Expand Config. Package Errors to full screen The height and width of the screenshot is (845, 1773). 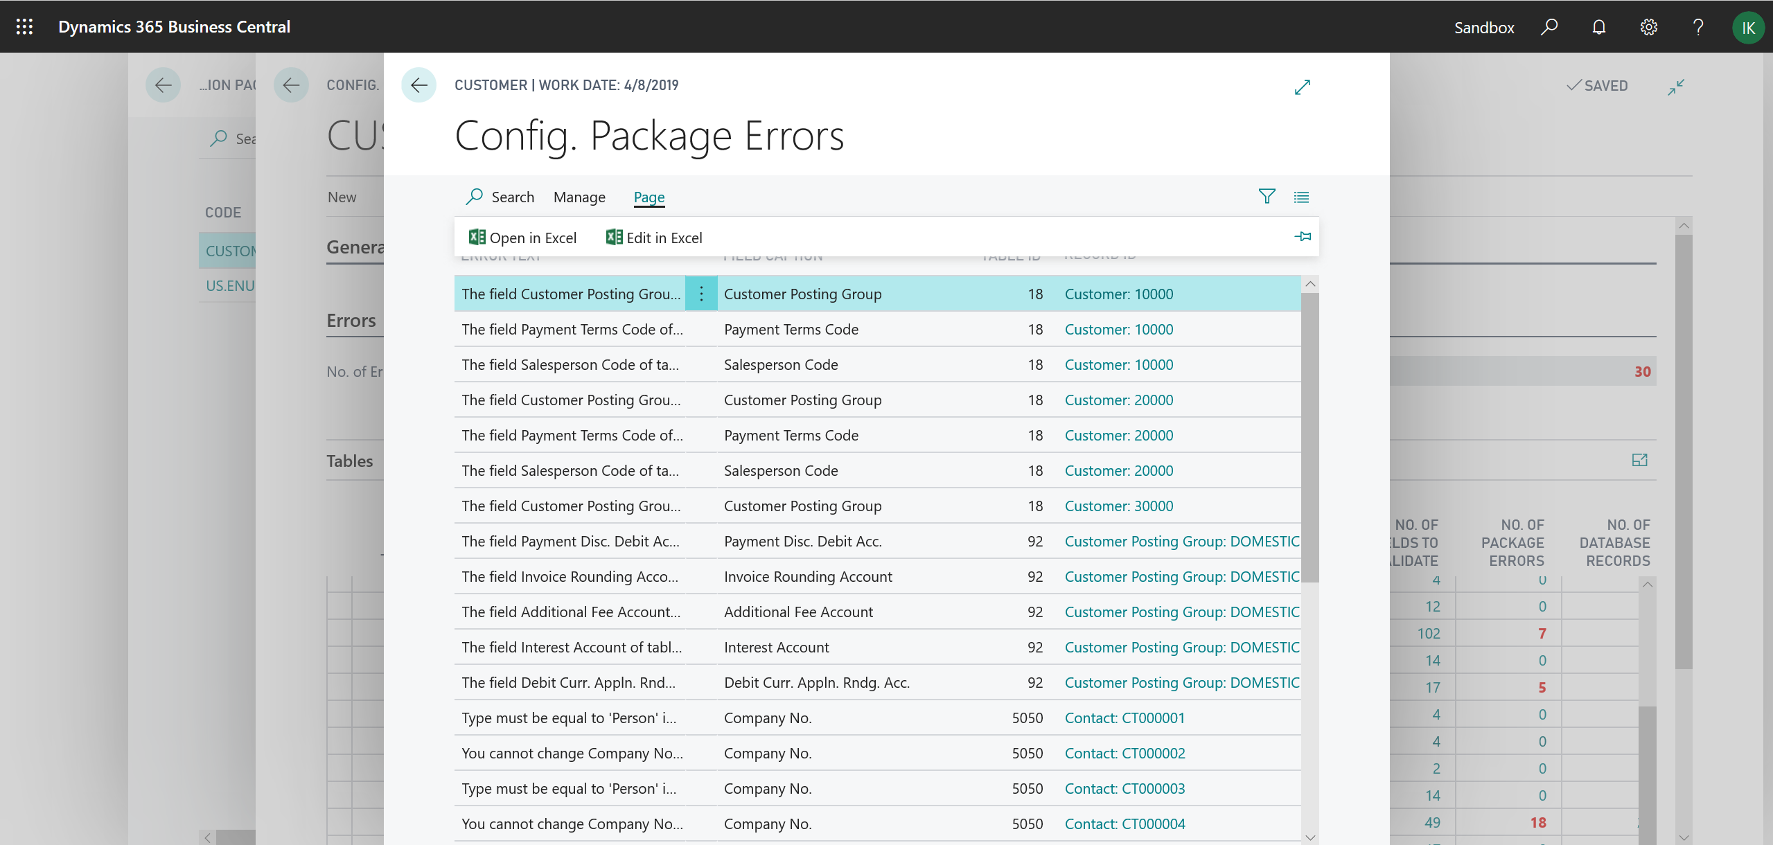(1302, 87)
